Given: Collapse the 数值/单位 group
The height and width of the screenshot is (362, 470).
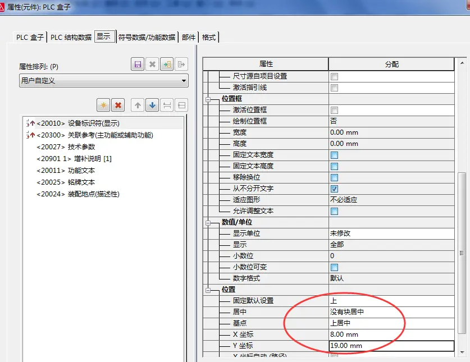Looking at the screenshot, I should [x=208, y=223].
